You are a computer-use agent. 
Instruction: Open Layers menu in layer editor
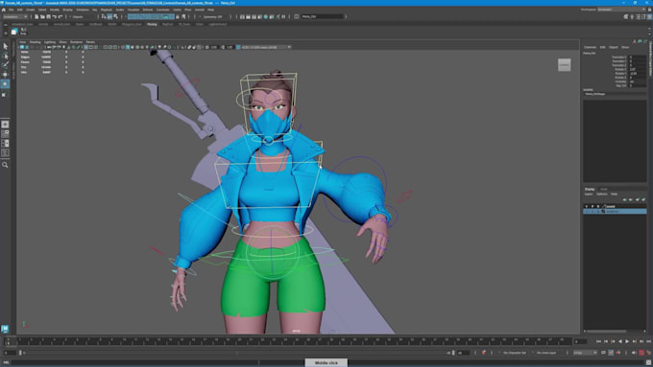[x=589, y=195]
